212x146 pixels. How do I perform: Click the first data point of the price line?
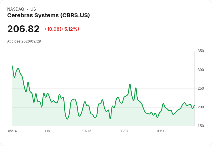point(12,66)
